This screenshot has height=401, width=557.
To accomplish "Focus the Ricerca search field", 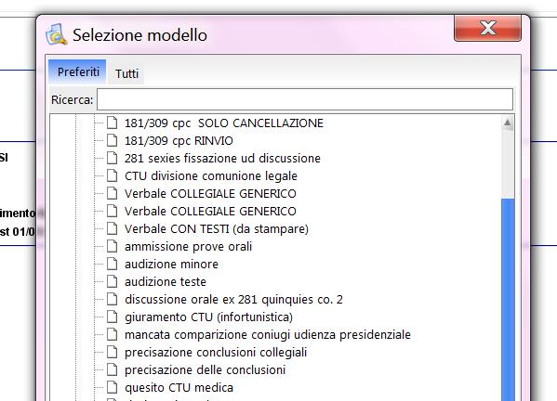I will (305, 99).
